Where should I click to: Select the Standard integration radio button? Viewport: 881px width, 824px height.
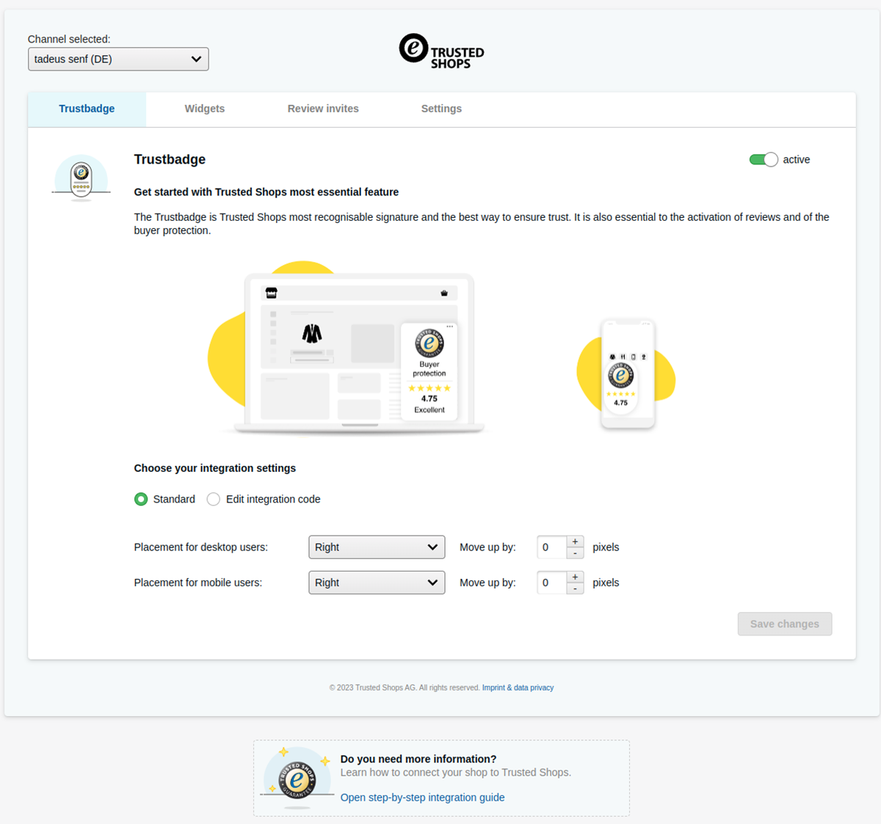tap(141, 499)
